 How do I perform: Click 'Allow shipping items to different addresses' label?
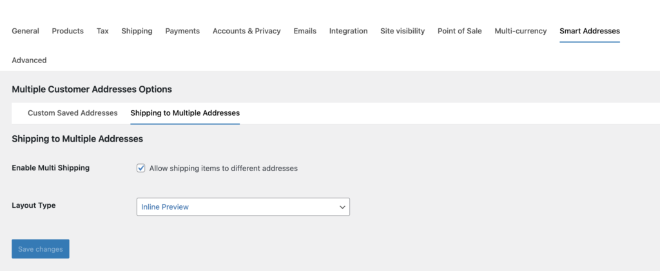pos(223,168)
